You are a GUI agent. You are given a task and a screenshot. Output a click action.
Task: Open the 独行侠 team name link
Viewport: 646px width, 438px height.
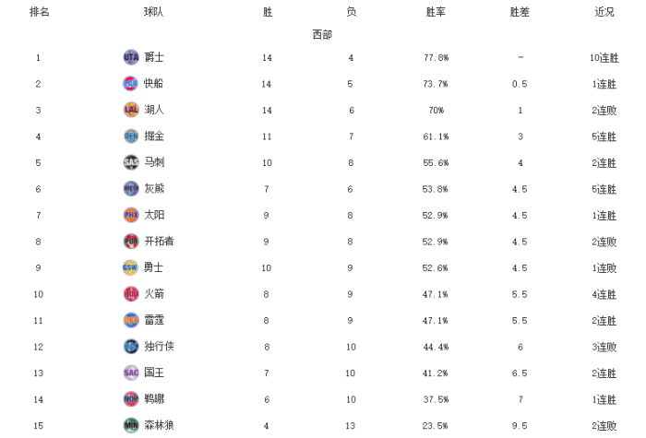pos(160,347)
